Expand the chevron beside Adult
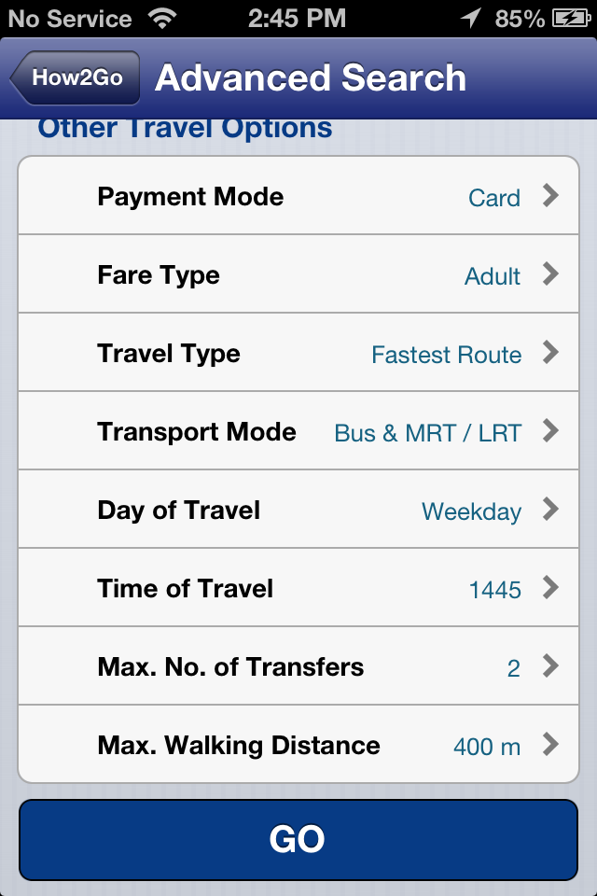The image size is (597, 896). tap(550, 274)
